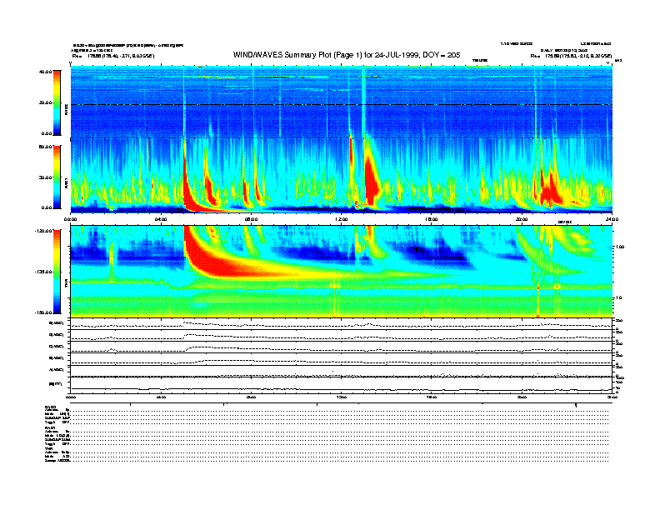Select the 30.00 label on RAD1 color scale

pos(45,177)
